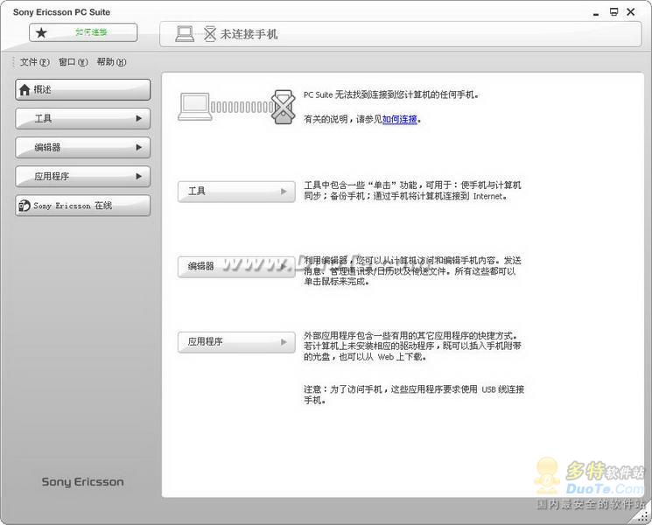Expand arrow on main panel 应用程序 button

click(x=284, y=341)
